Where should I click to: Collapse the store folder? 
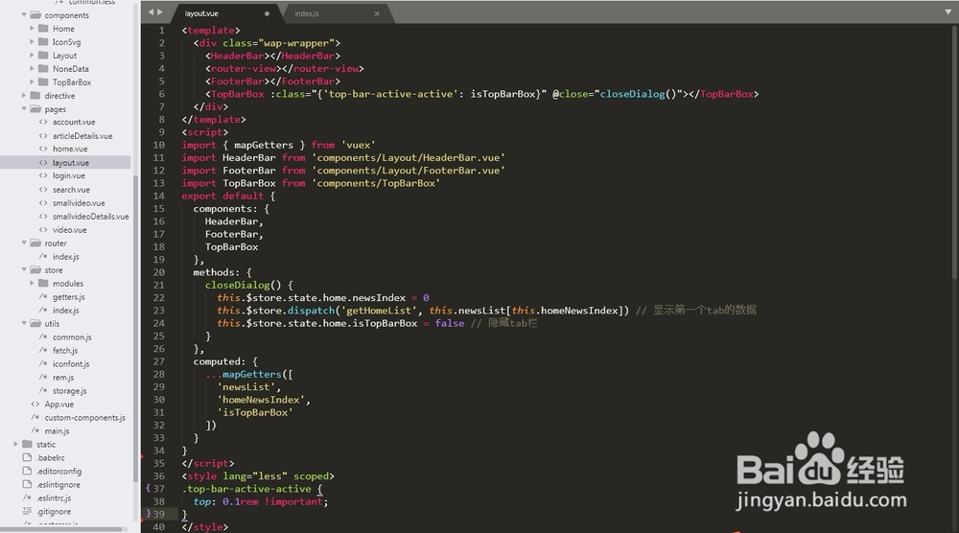click(25, 269)
